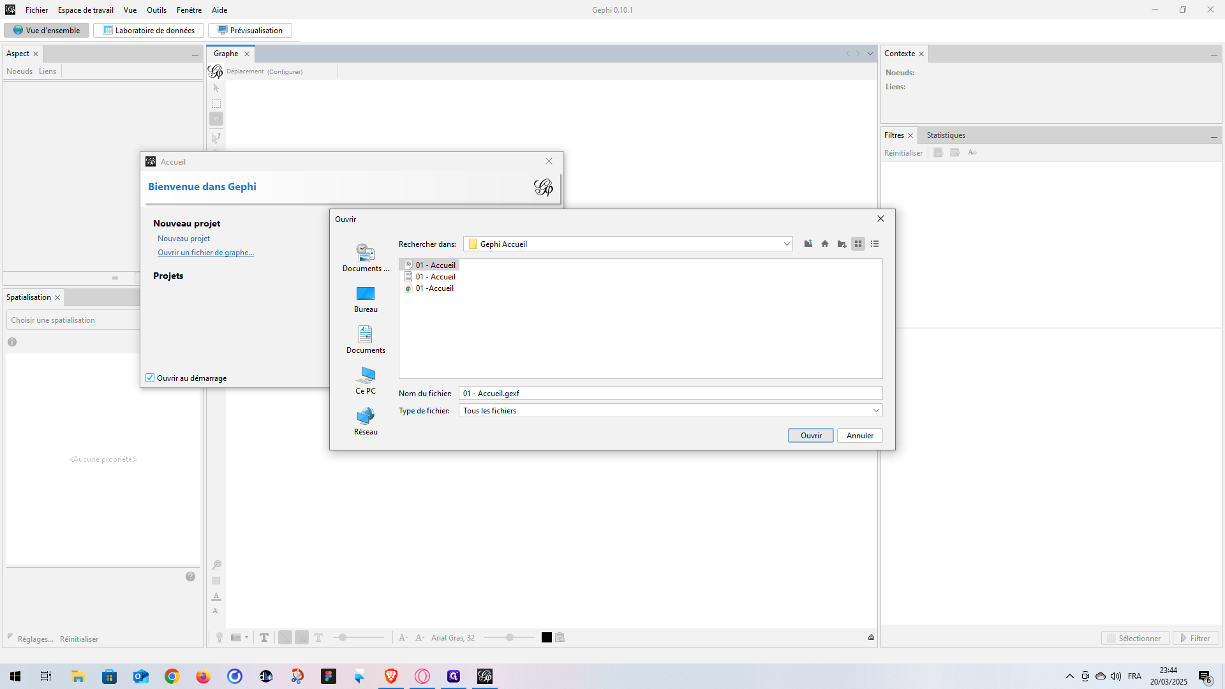Open the Fichier menu
1225x689 pixels.
36,10
